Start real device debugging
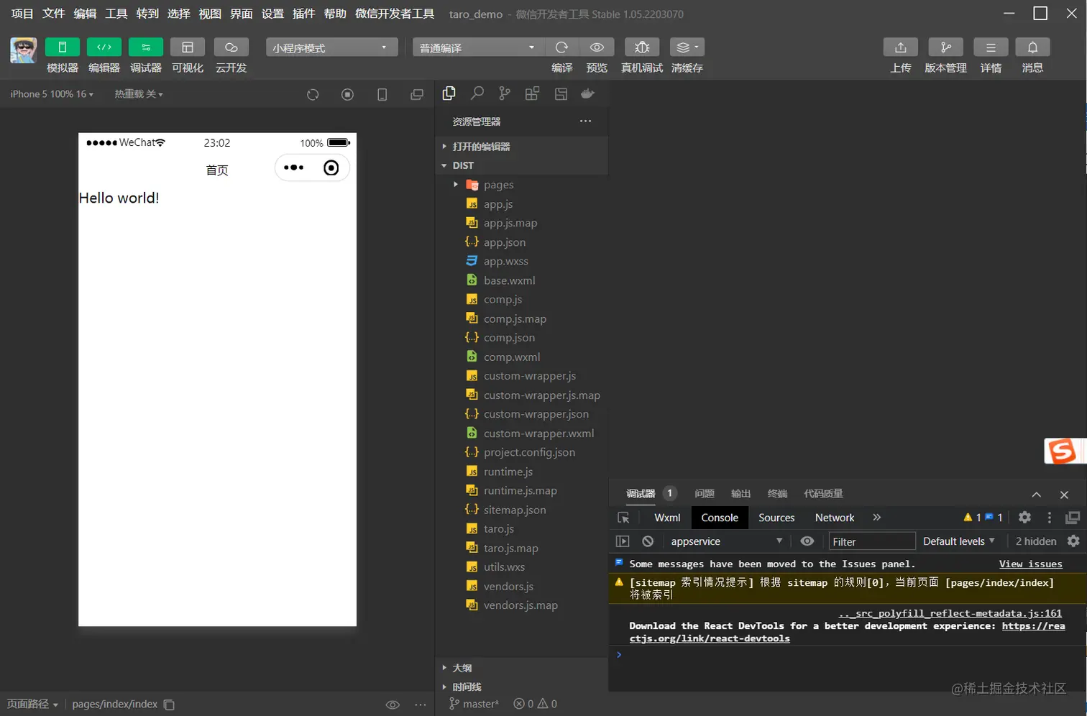The width and height of the screenshot is (1087, 716). point(642,47)
